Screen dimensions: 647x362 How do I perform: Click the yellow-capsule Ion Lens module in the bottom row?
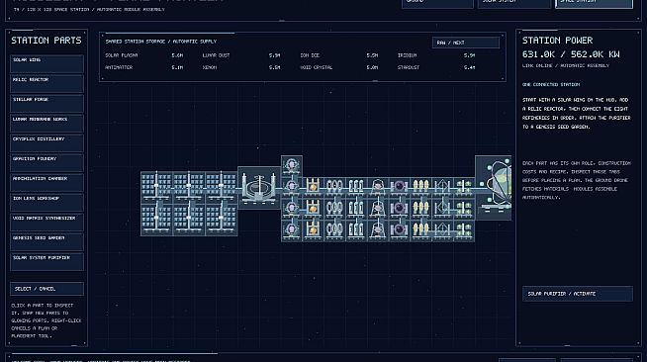420,230
